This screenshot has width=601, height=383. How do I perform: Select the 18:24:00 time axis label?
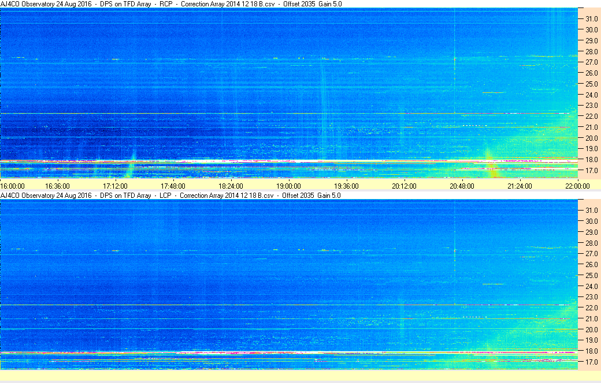tap(231, 186)
